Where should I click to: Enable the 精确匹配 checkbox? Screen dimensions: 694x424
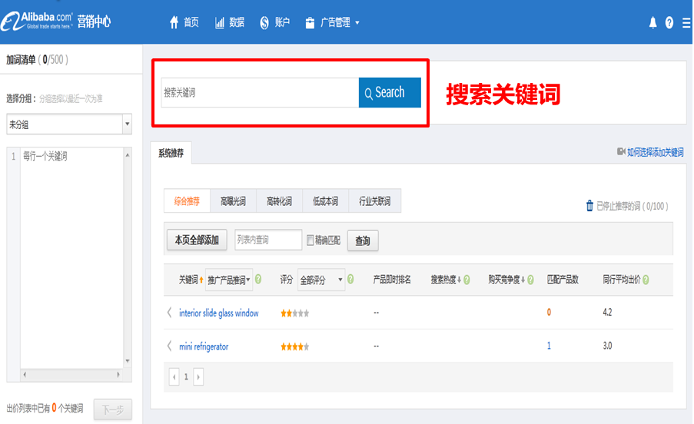pyautogui.click(x=310, y=240)
